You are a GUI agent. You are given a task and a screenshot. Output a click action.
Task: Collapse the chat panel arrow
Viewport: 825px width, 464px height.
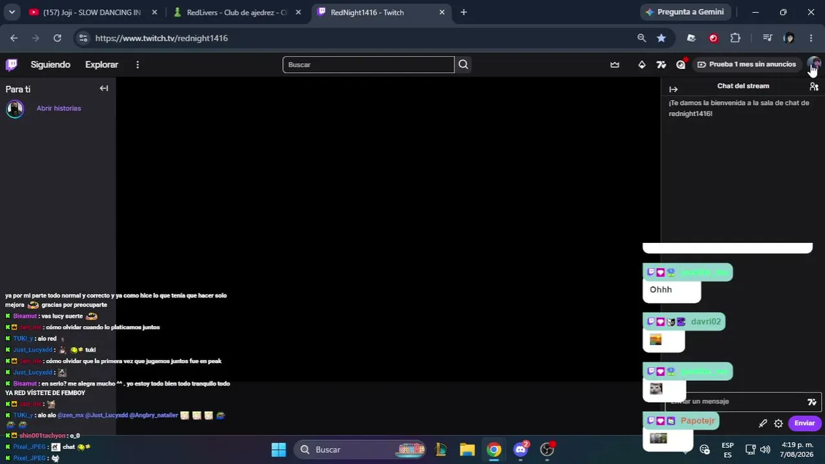[x=673, y=90]
